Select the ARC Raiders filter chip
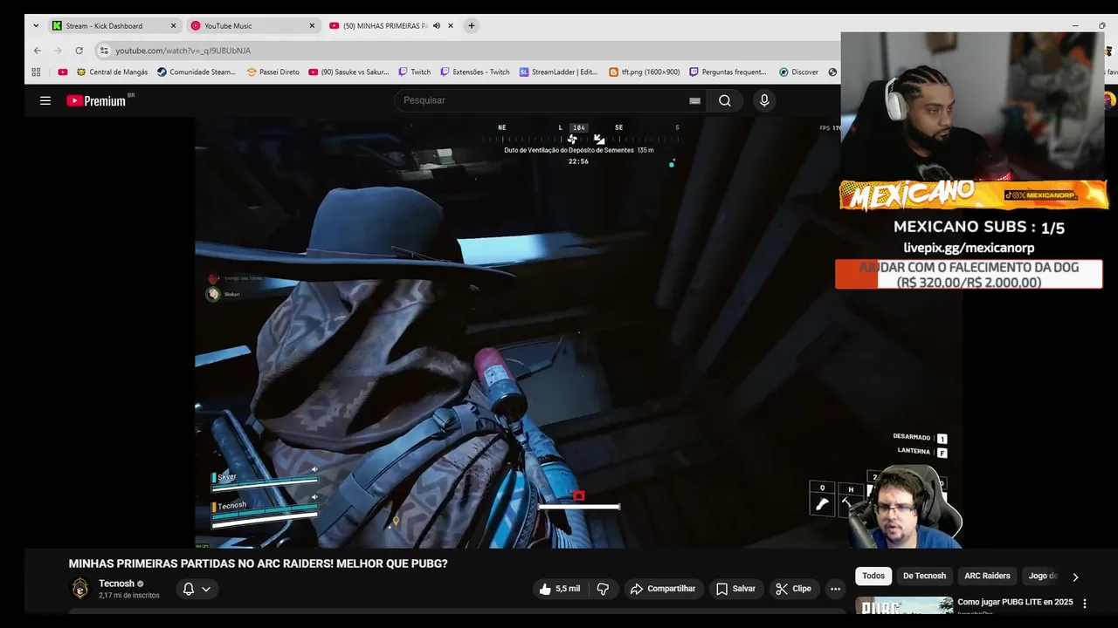 coord(987,576)
